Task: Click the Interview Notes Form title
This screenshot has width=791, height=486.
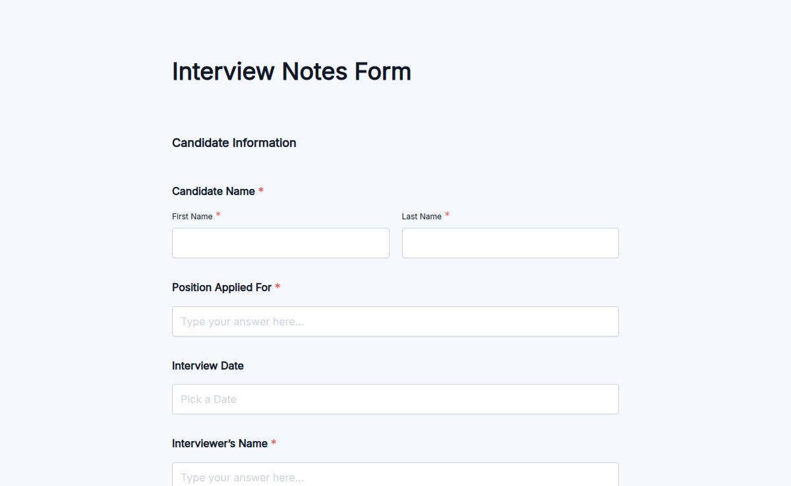Action: pyautogui.click(x=291, y=71)
